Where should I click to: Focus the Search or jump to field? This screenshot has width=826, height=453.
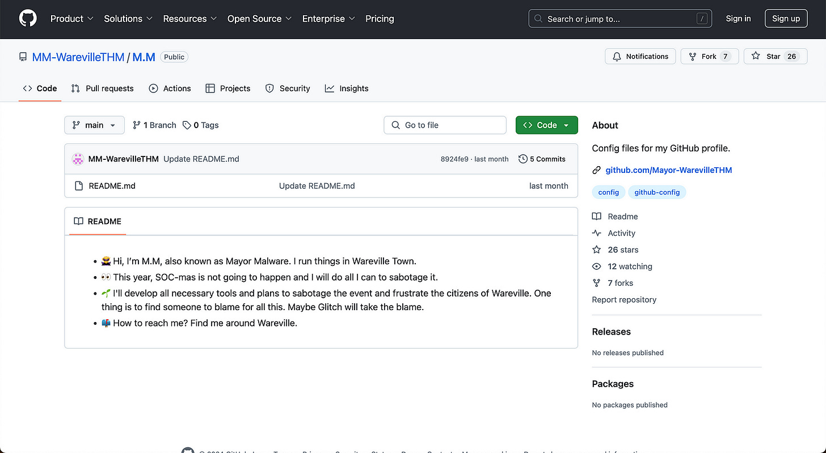coord(620,19)
